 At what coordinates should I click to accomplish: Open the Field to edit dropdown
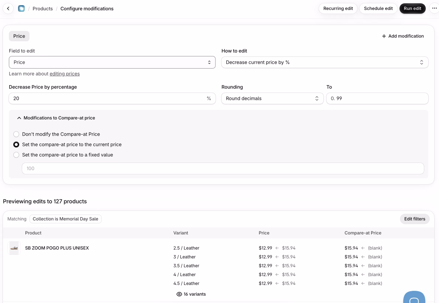[x=112, y=62]
